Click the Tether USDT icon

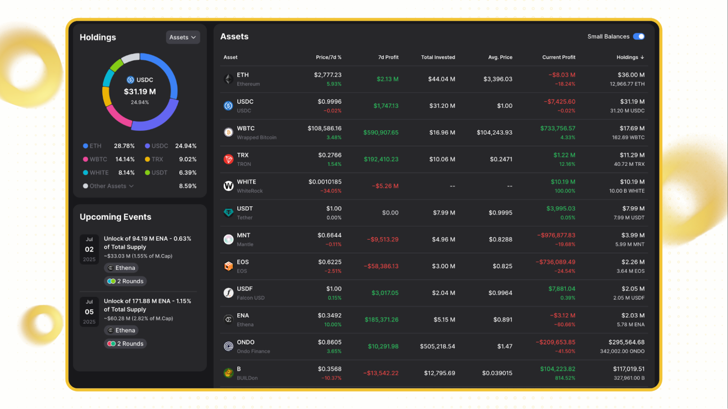(x=228, y=213)
